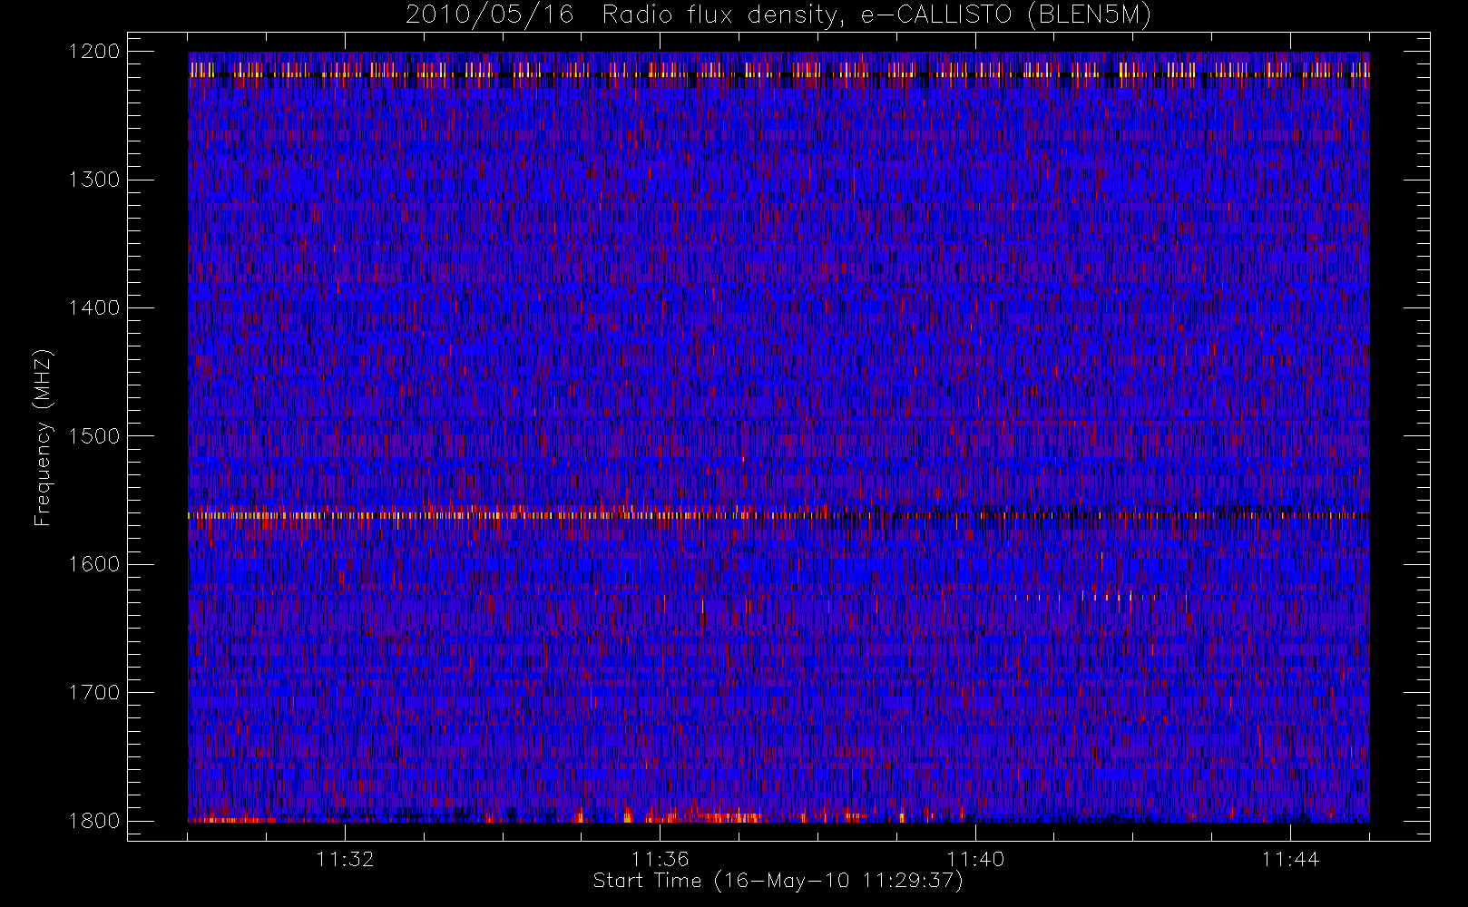The height and width of the screenshot is (907, 1468).
Task: Select the 1300 frequency axis label
Action: pyautogui.click(x=94, y=180)
